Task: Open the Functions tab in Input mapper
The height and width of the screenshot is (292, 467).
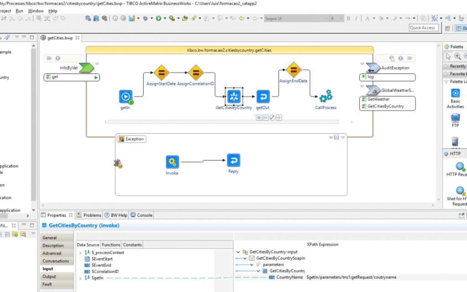Action: pyautogui.click(x=111, y=245)
